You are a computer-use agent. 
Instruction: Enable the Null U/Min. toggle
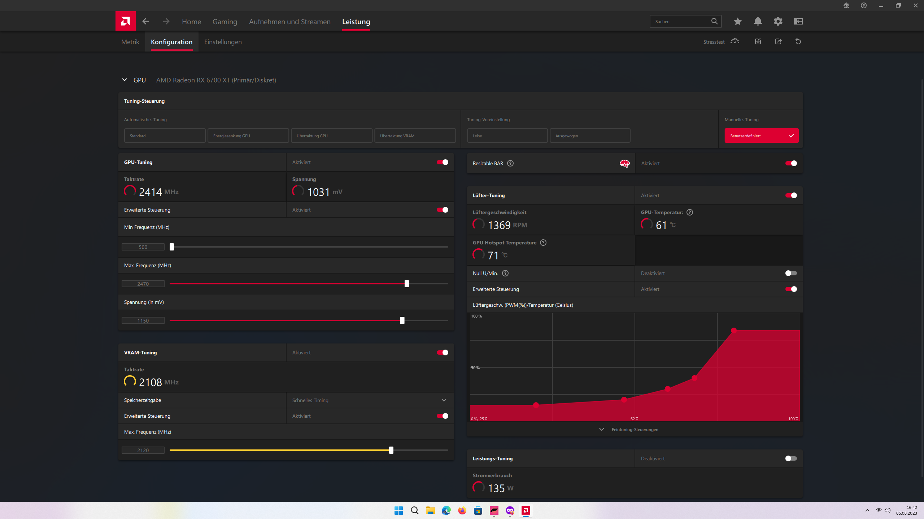(x=791, y=273)
